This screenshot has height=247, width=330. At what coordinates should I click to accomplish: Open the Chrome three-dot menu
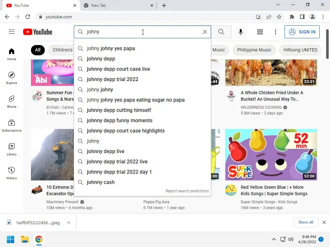tap(323, 17)
